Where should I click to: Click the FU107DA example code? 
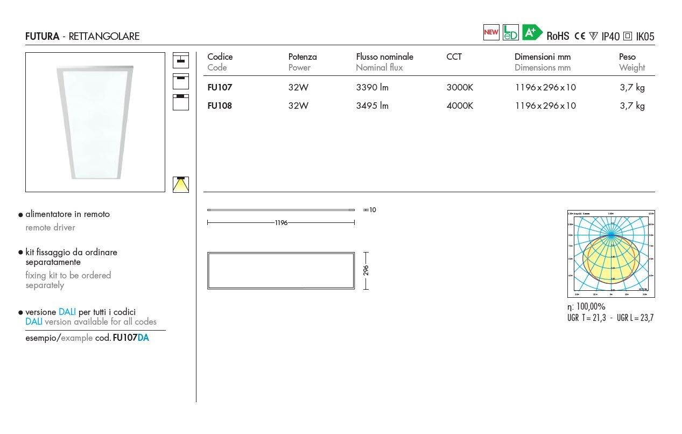[x=131, y=338]
